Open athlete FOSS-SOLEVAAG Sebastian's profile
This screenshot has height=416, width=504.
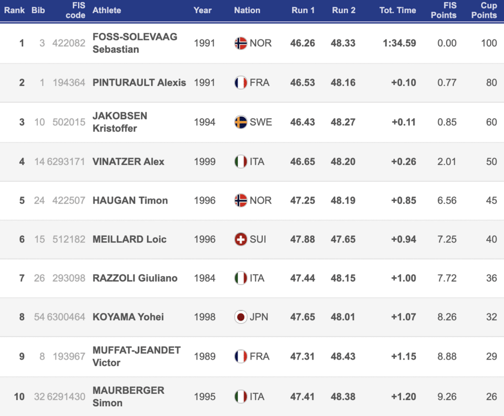pyautogui.click(x=135, y=43)
